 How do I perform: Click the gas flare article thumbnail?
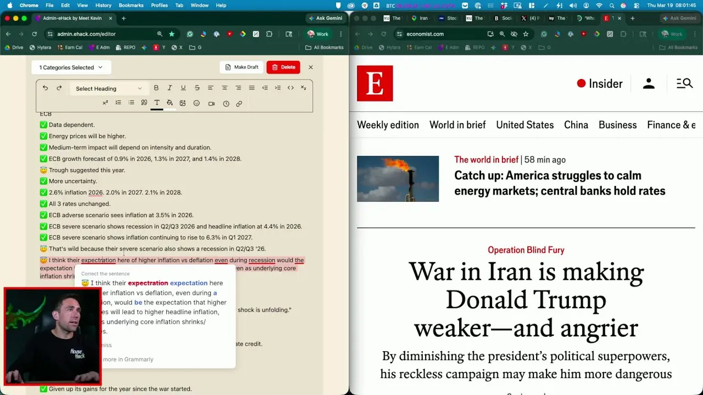398,179
